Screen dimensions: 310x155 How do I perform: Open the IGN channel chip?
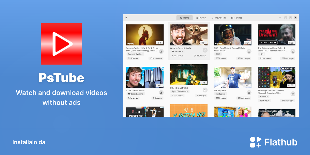pyautogui.click(x=262, y=54)
